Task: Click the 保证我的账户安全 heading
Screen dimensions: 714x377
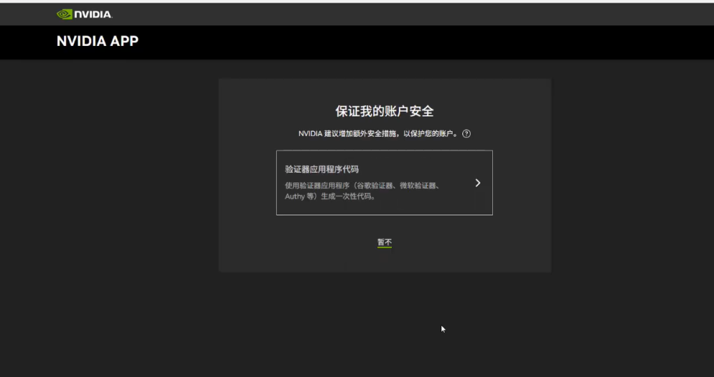Action: [384, 111]
